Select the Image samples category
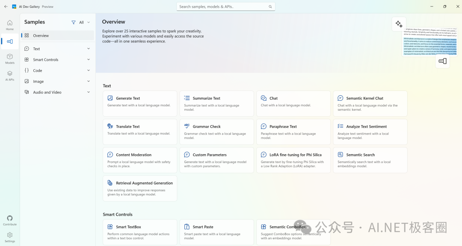Screen dimensions: 462x246 click(x=57, y=81)
